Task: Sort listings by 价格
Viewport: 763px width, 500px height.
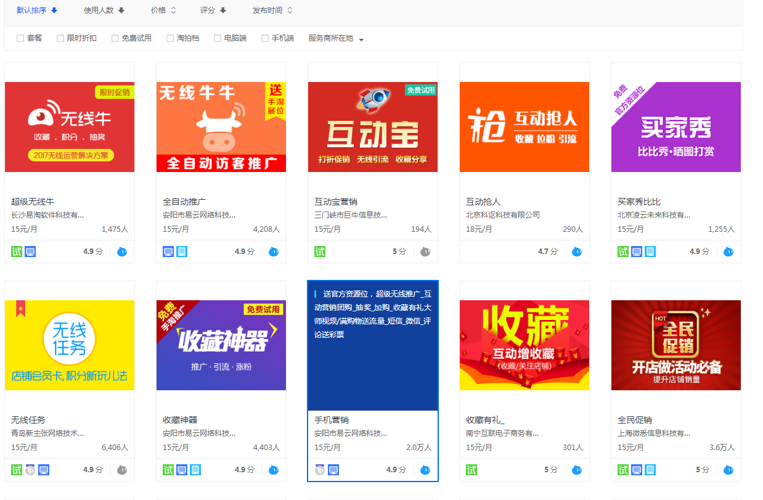Action: (x=163, y=10)
